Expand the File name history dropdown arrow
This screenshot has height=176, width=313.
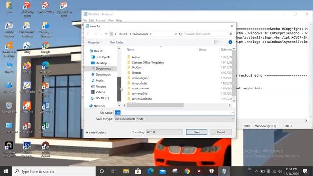pyautogui.click(x=233, y=113)
